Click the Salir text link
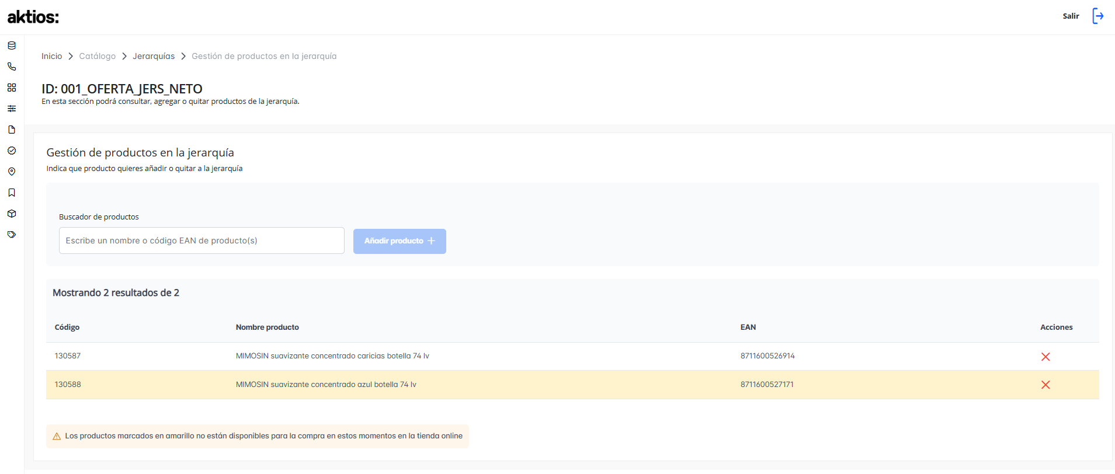The width and height of the screenshot is (1115, 474). point(1071,16)
